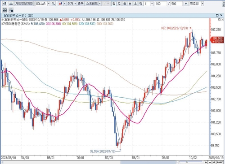Close the 달러인덱스 chart panel

(x=221, y=15)
